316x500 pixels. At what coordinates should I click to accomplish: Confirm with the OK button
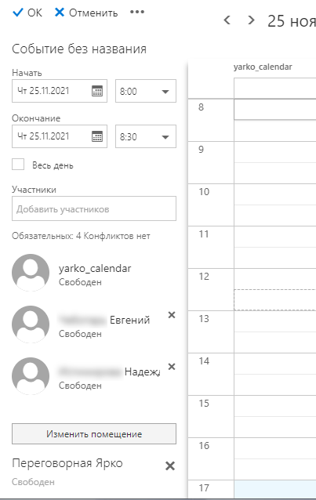point(27,13)
